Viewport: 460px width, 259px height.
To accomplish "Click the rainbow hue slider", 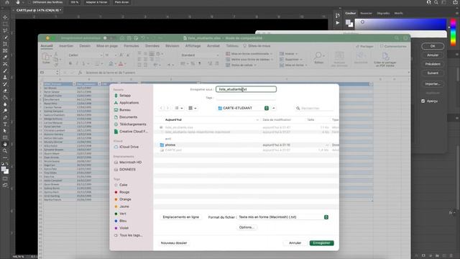I will coord(454,32).
